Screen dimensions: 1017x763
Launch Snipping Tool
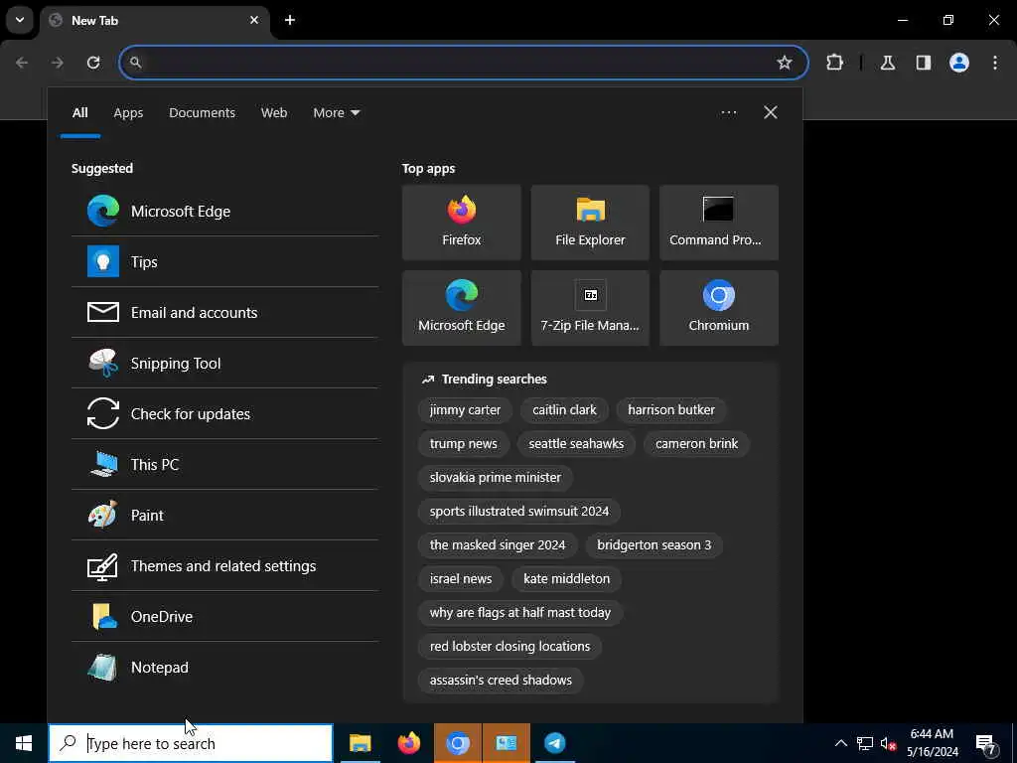(224, 363)
